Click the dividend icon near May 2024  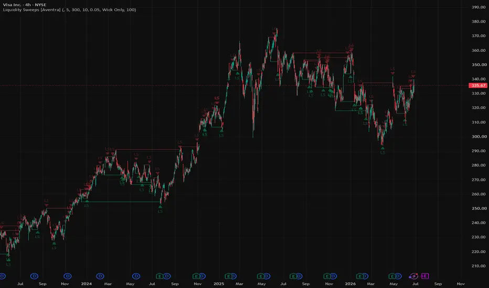click(136, 276)
